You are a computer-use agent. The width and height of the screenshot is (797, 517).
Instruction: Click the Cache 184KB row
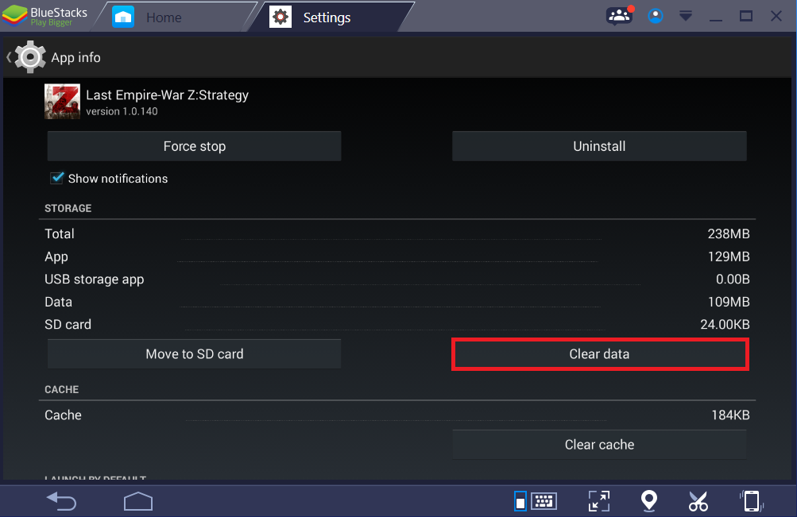[397, 415]
